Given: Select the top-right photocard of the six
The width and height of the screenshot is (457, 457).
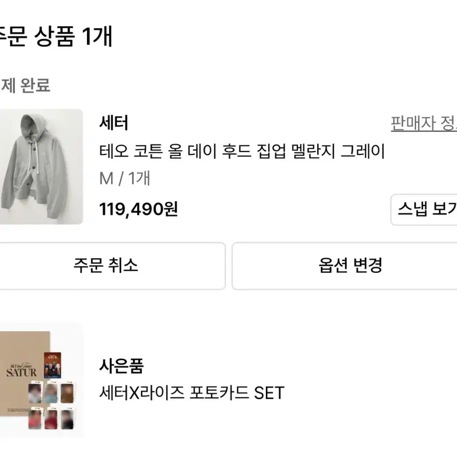Looking at the screenshot, I should pos(66,392).
